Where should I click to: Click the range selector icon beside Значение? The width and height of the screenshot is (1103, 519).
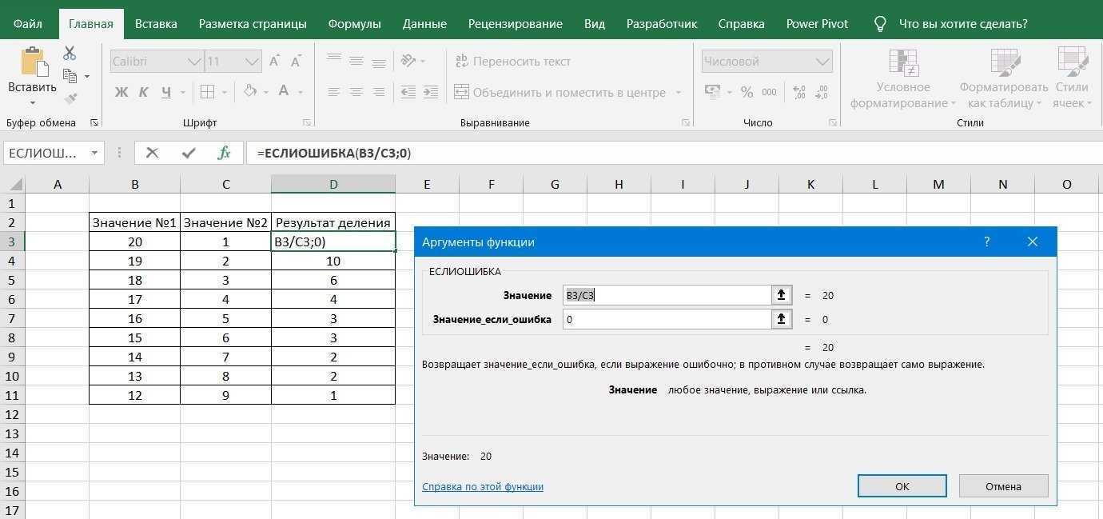781,295
